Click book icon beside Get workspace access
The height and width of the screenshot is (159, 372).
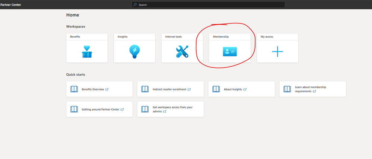pos(145,109)
